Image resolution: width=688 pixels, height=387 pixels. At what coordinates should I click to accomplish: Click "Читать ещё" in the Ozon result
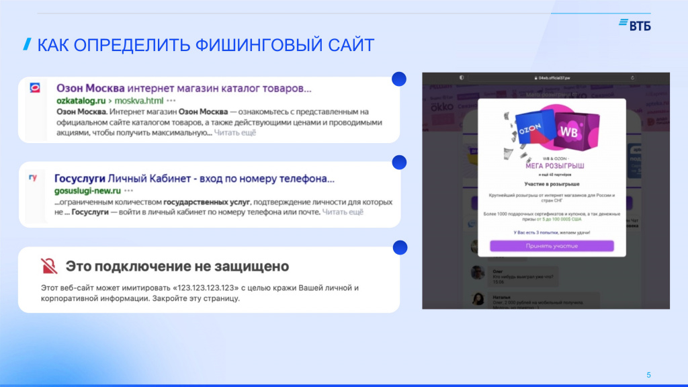234,132
